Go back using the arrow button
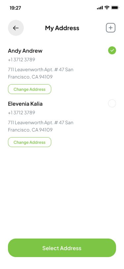The height and width of the screenshot is (269, 124). tap(16, 28)
